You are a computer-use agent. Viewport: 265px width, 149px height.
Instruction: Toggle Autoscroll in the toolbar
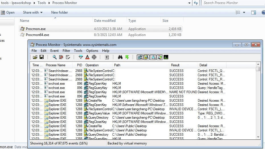click(x=61, y=57)
